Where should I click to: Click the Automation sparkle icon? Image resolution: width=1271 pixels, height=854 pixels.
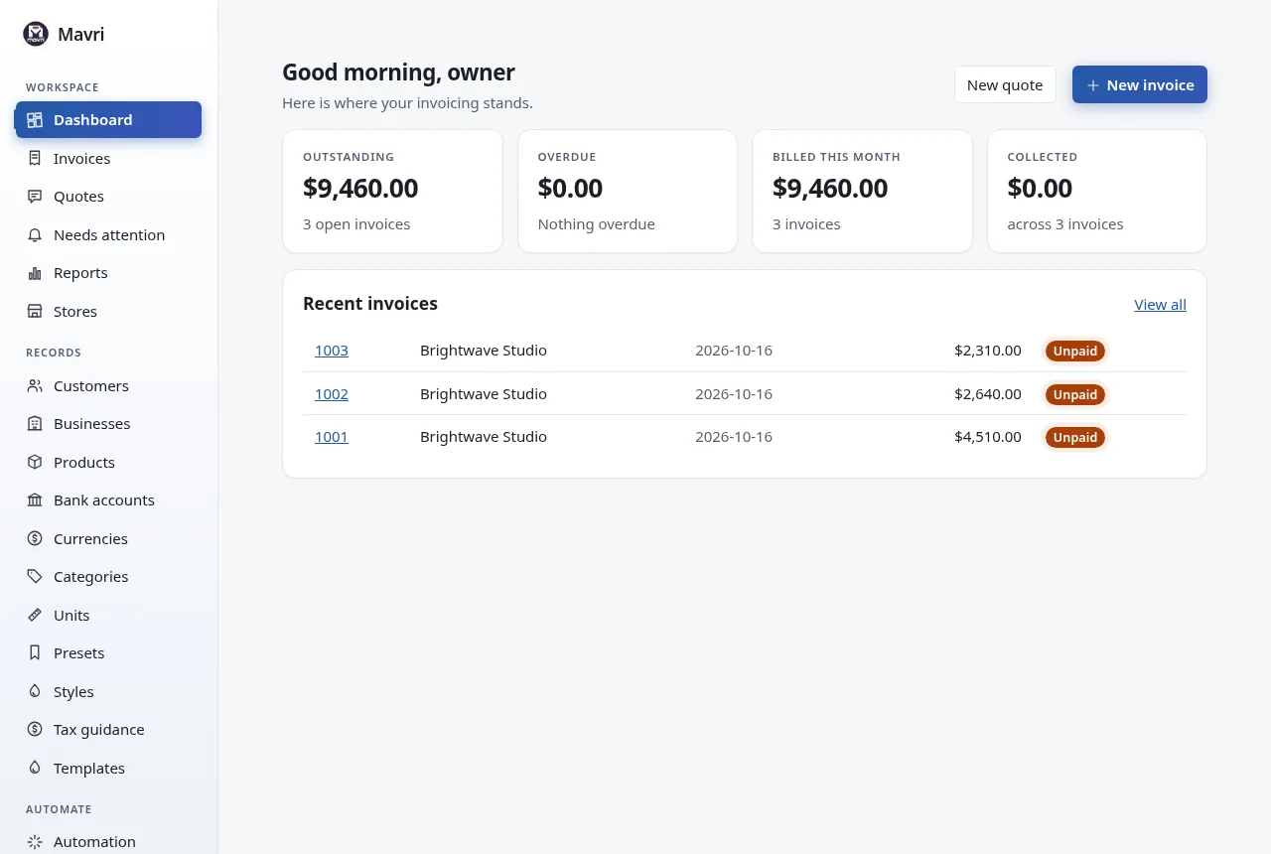(35, 842)
